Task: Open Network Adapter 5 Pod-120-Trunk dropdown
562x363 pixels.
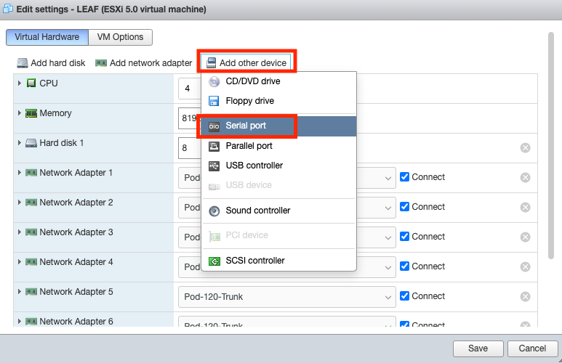Action: pos(285,297)
